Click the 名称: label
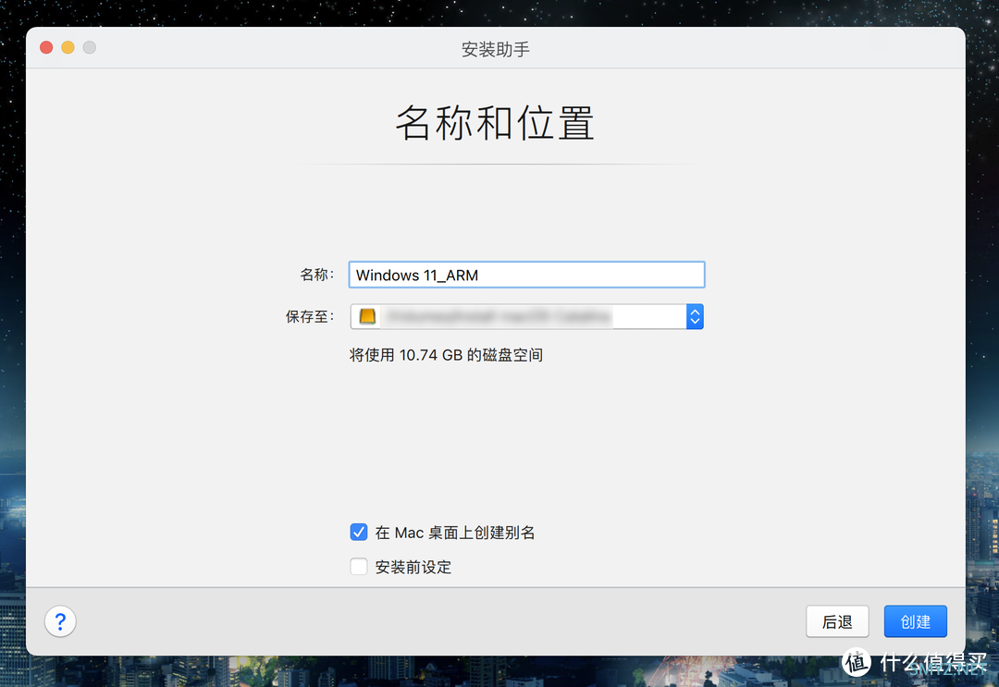 point(316,275)
